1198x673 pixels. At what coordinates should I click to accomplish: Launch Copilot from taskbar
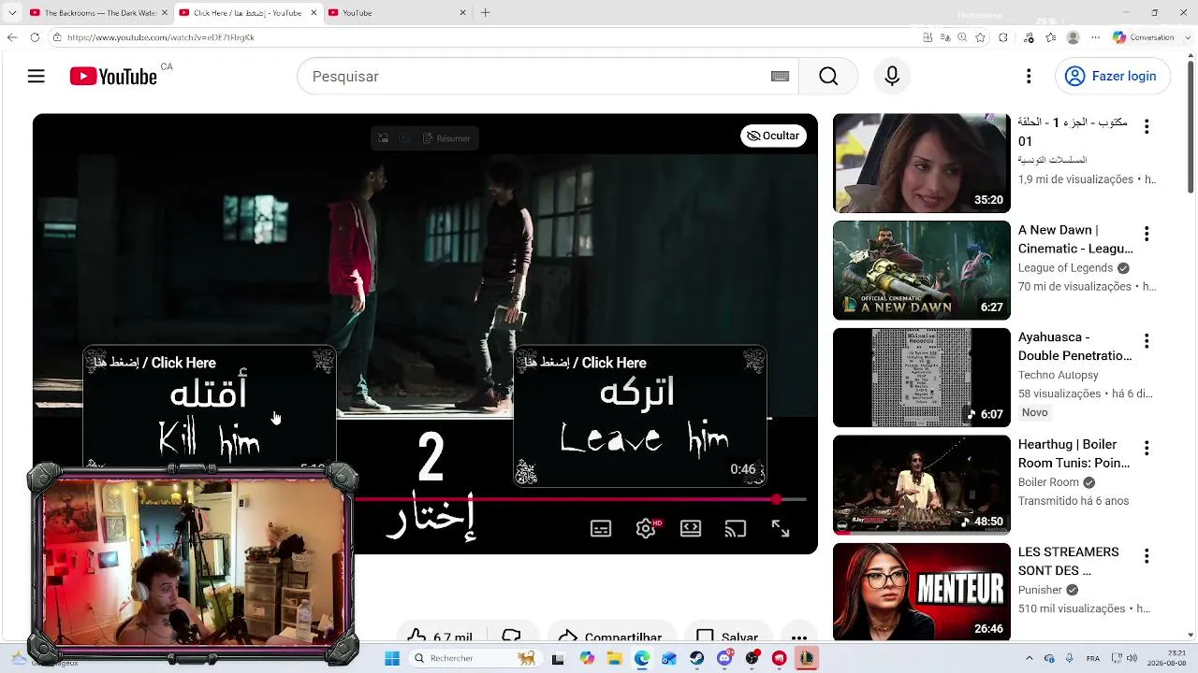[587, 658]
